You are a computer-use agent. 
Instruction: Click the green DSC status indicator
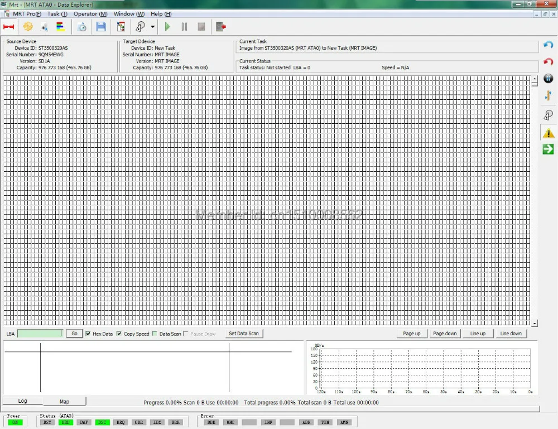coord(102,422)
